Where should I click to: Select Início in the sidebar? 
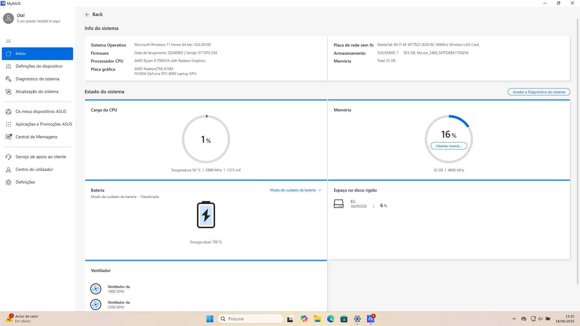37,53
